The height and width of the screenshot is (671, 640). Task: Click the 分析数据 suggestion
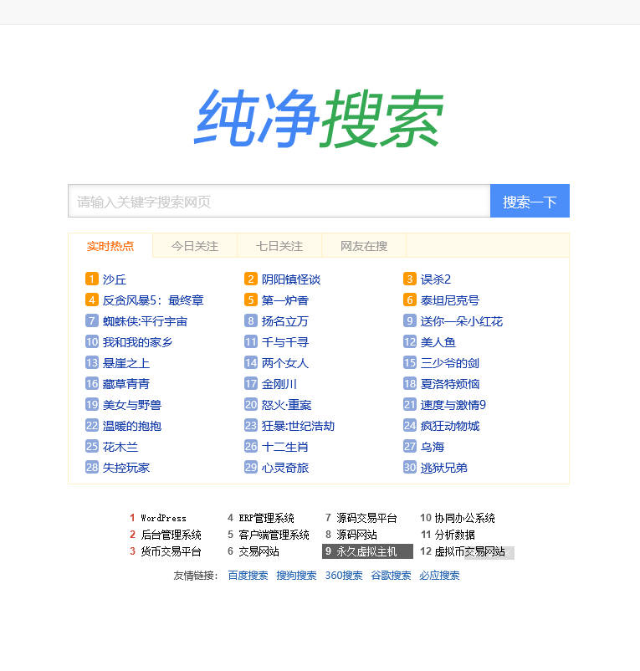click(454, 535)
